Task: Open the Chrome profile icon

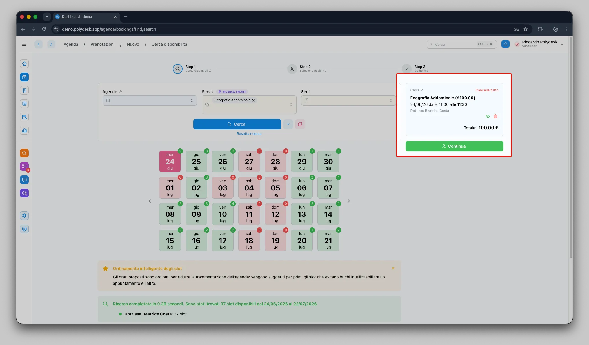Action: click(556, 29)
